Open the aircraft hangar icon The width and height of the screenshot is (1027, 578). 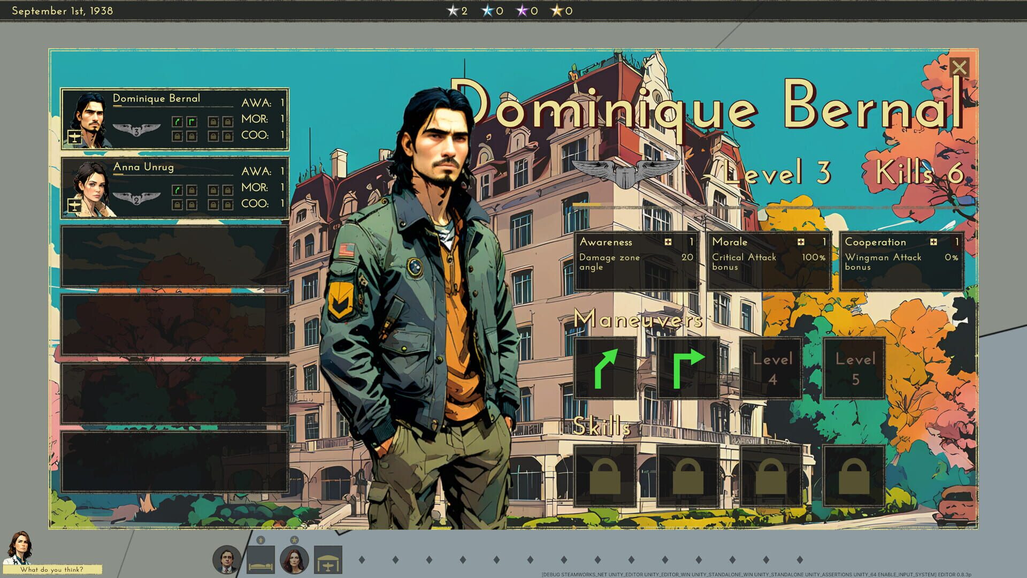pos(328,560)
